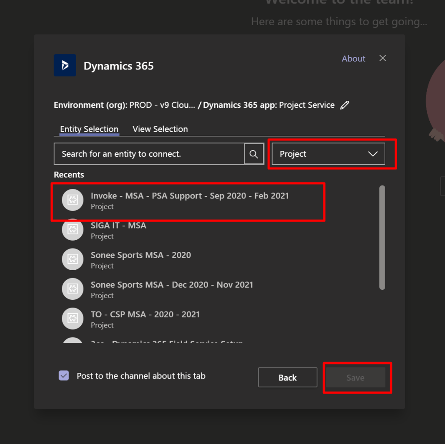Screen dimensions: 445x444
Task: Click the SIGA IT - MSA entity icon
Action: click(73, 230)
